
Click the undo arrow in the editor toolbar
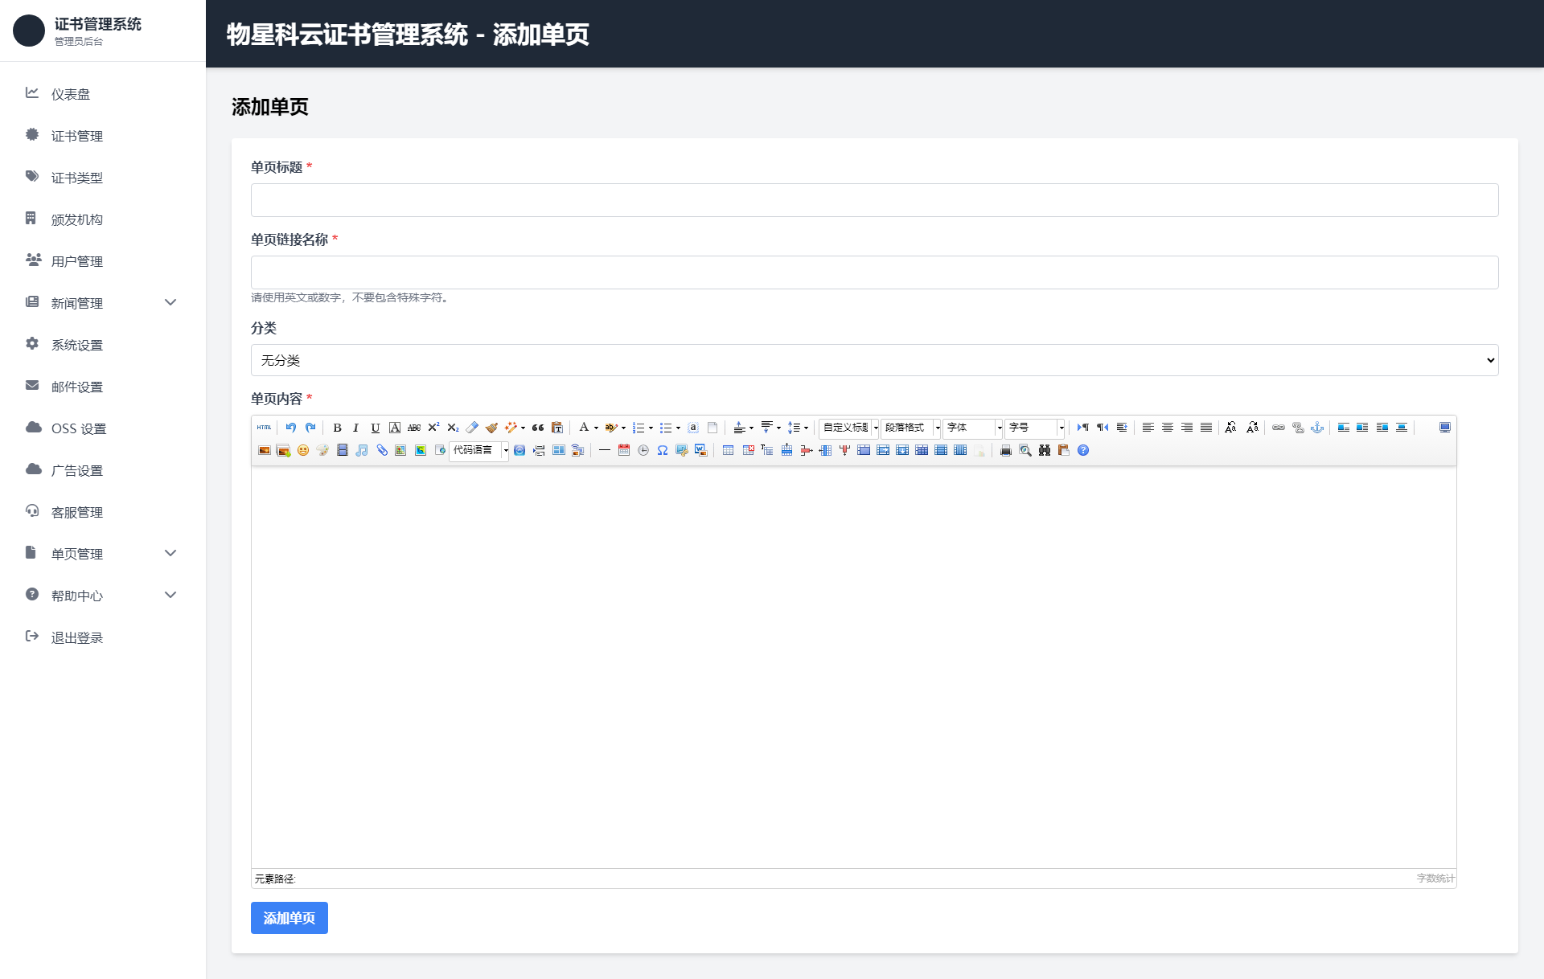point(291,428)
